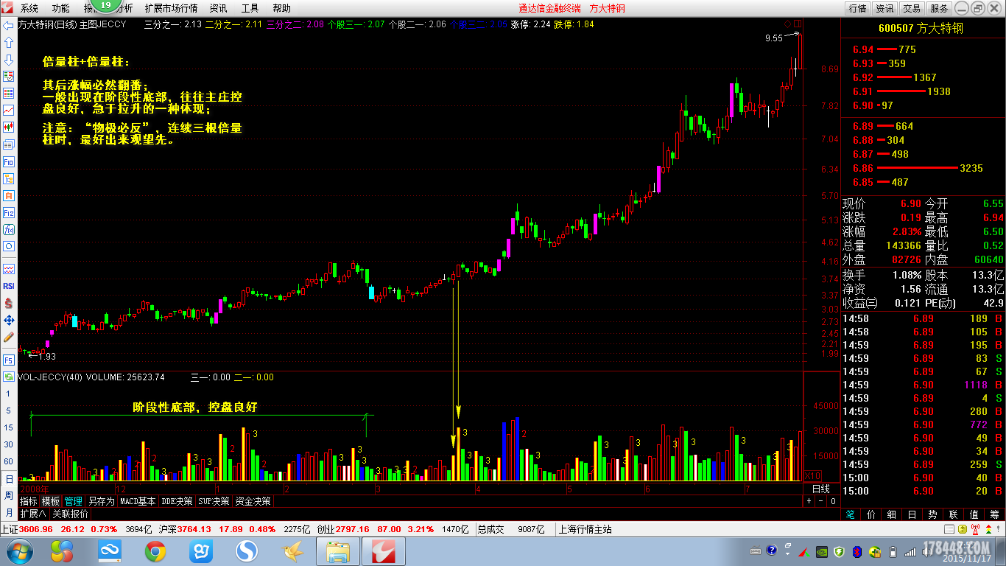Click the red dollar sign sidebar icon
The height and width of the screenshot is (566, 1006).
click(9, 303)
